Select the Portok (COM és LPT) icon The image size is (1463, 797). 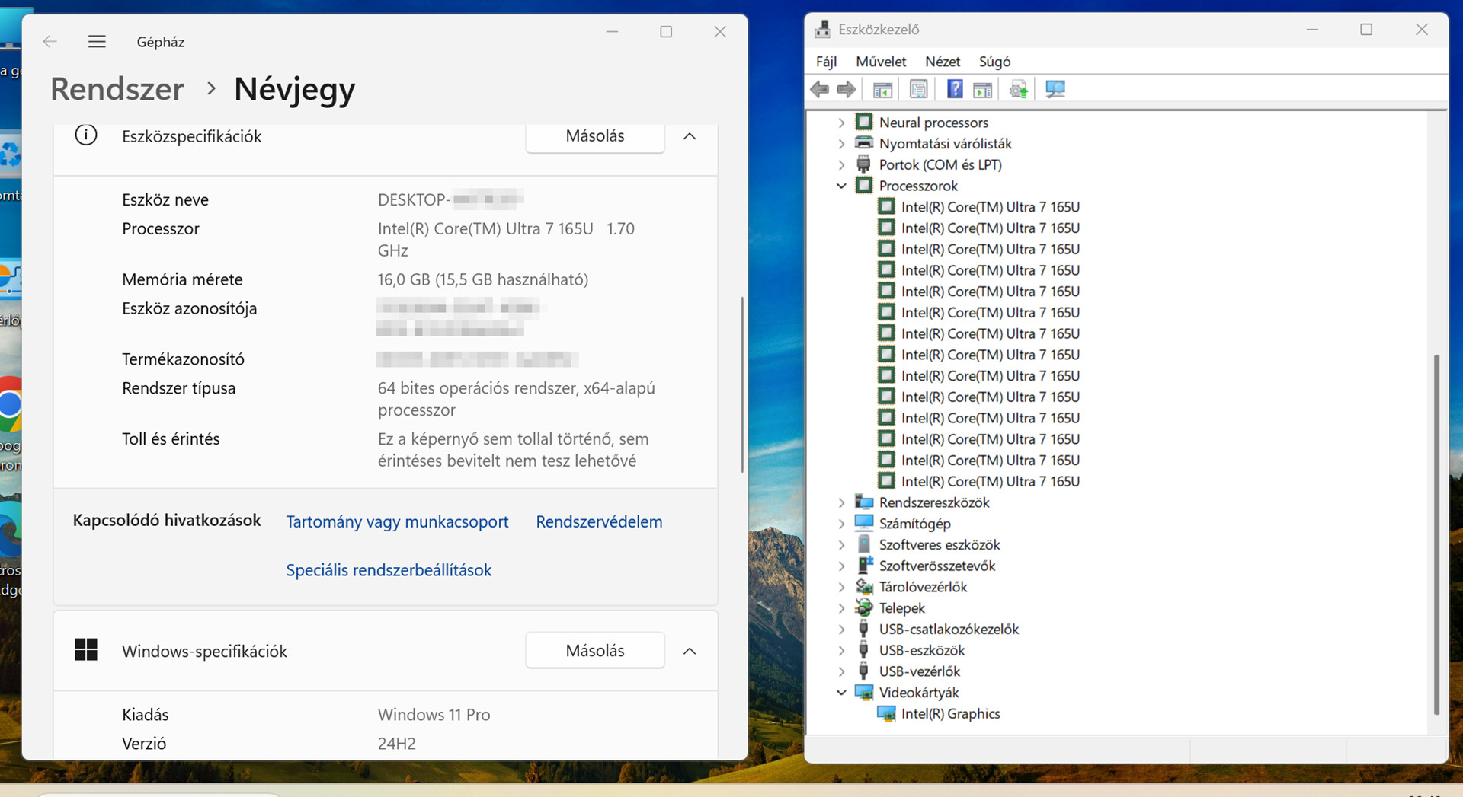tap(864, 164)
